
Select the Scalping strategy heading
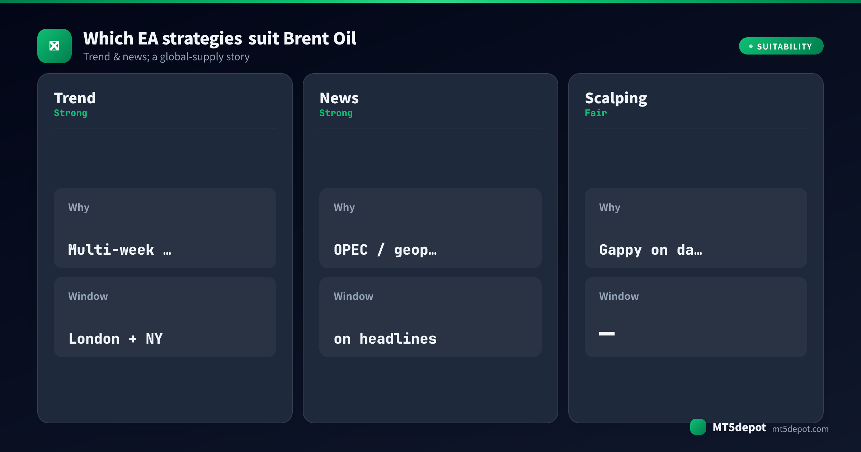(x=616, y=99)
